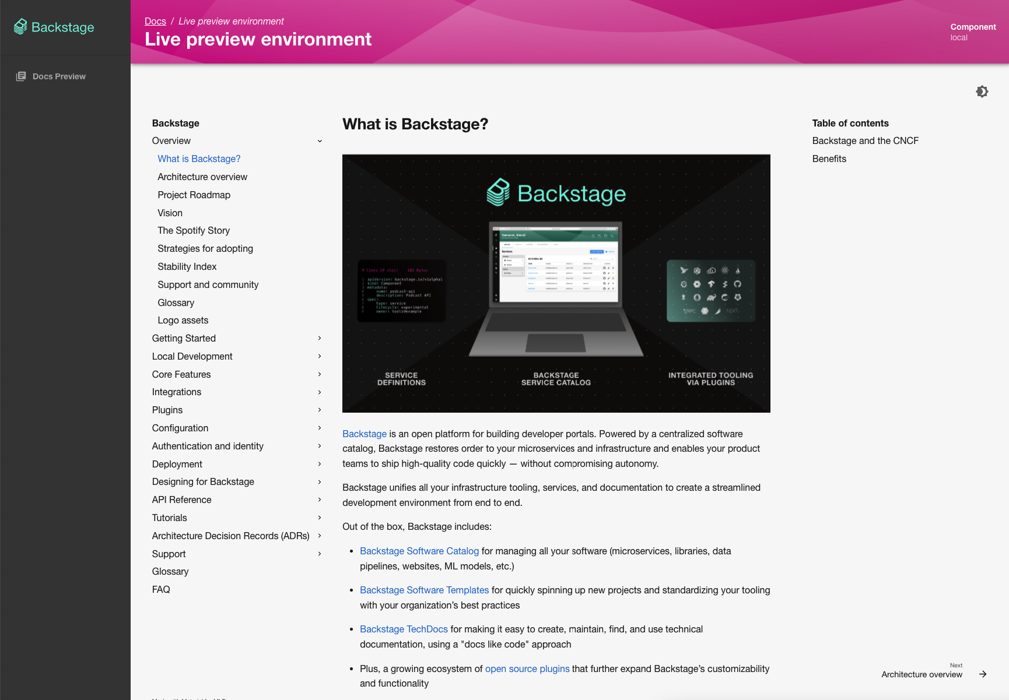Expand the Deployment section

[320, 464]
